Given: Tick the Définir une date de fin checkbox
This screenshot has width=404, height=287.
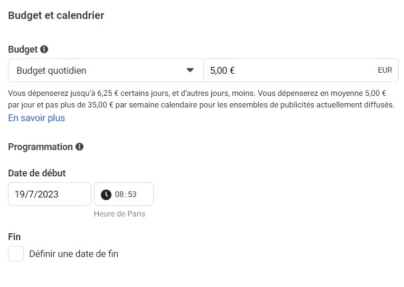Looking at the screenshot, I should point(16,254).
